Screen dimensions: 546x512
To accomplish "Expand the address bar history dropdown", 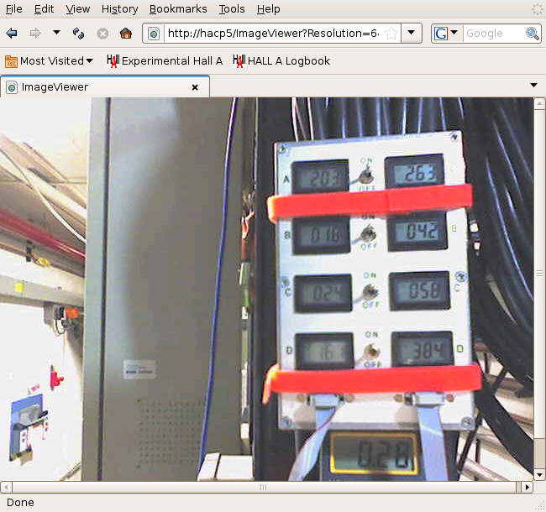I will [412, 33].
